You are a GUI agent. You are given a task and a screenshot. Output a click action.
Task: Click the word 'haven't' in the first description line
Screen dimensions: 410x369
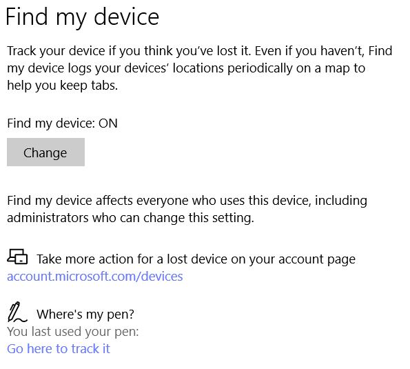pyautogui.click(x=342, y=51)
